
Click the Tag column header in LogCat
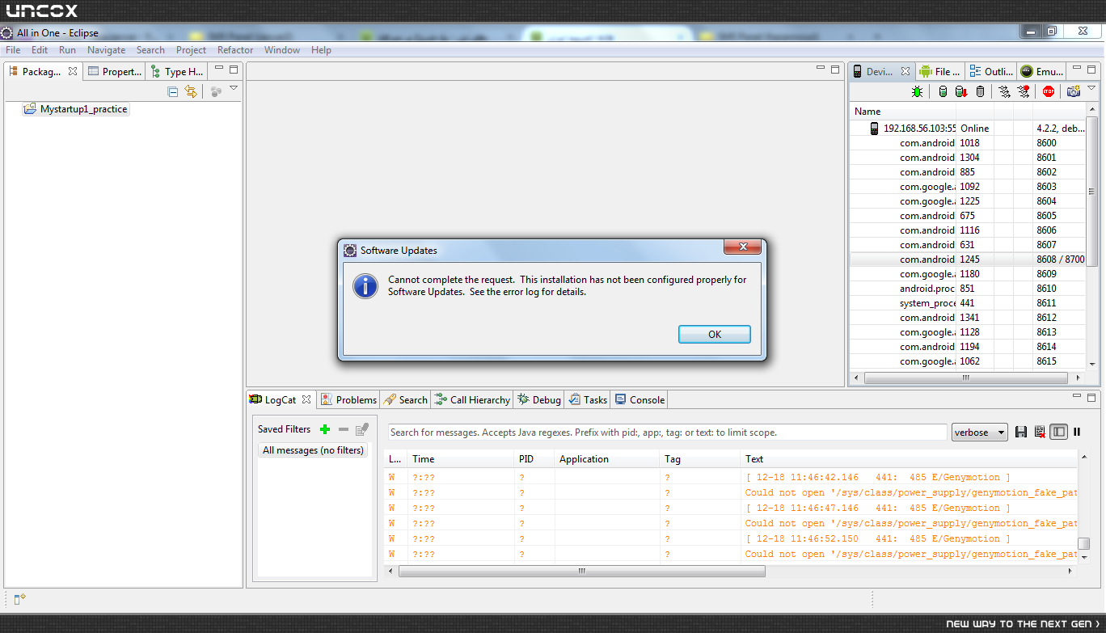click(700, 459)
